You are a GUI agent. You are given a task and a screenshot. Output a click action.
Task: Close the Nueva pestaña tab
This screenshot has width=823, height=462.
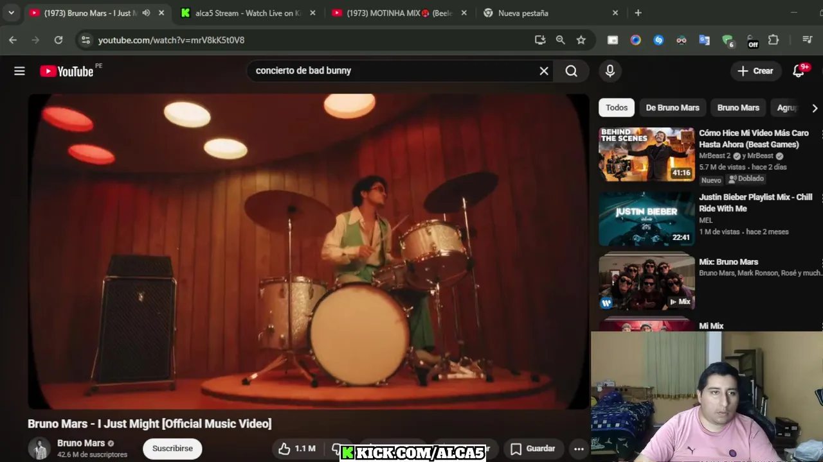(x=615, y=13)
